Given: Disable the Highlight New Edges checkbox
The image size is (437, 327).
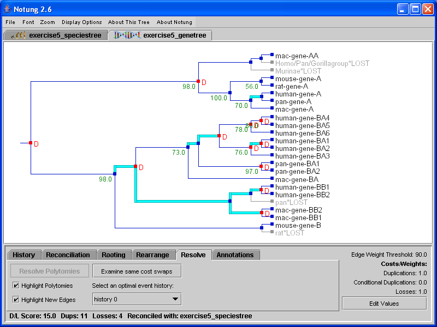Looking at the screenshot, I should [16, 299].
